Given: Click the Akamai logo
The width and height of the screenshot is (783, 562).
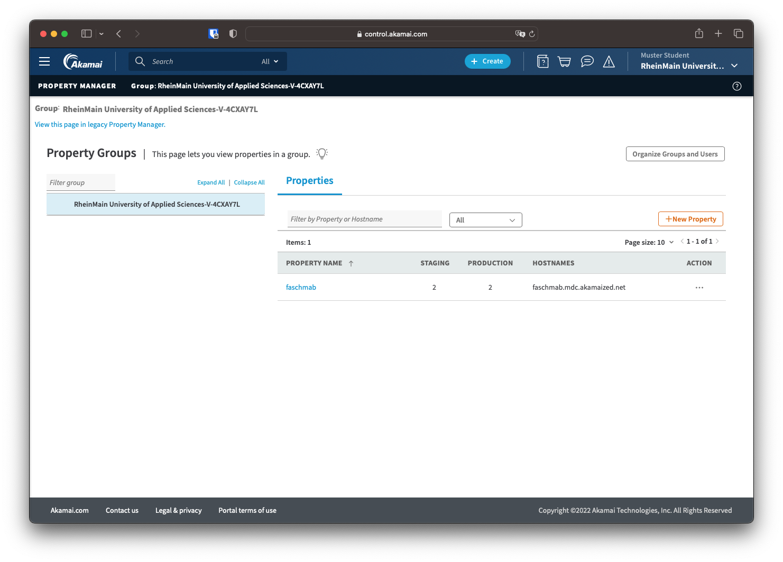Looking at the screenshot, I should [x=83, y=61].
